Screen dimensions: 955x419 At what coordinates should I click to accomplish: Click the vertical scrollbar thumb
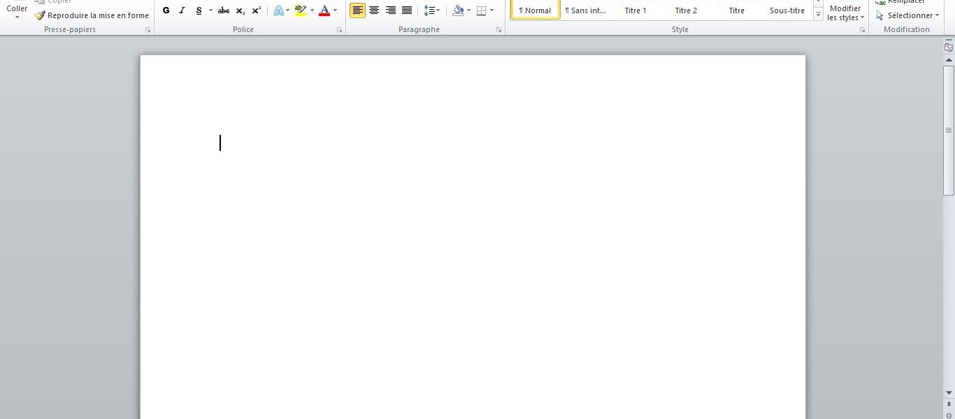point(949,131)
